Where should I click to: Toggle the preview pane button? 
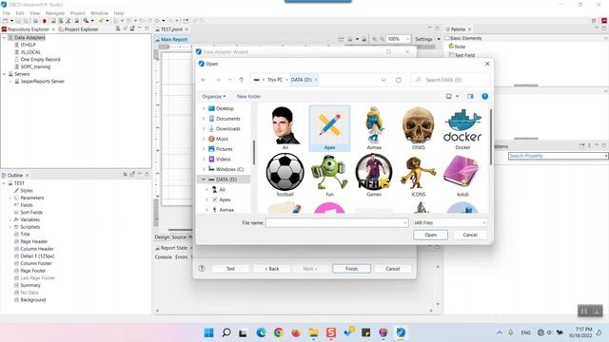pos(470,96)
